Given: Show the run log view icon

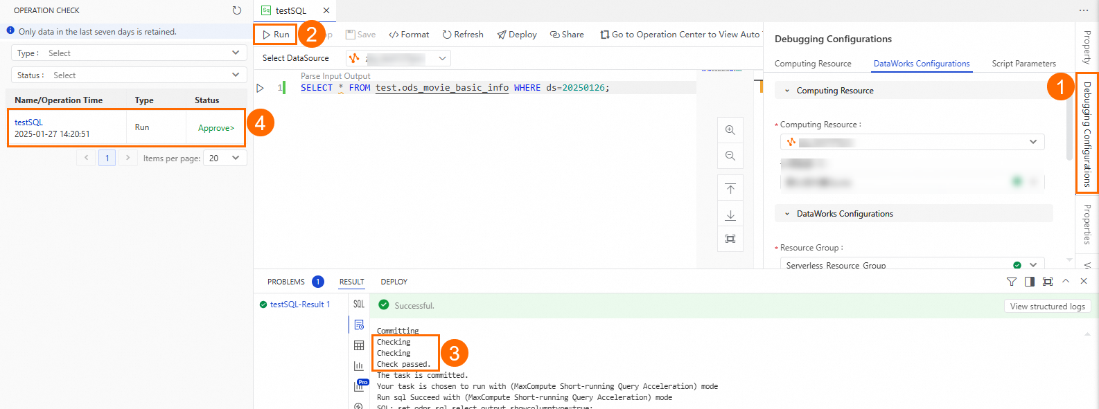Looking at the screenshot, I should (x=359, y=325).
